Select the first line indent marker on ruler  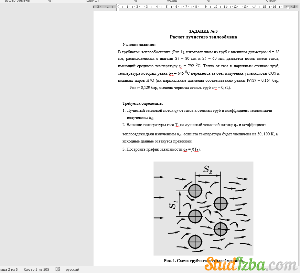(x=118, y=5)
